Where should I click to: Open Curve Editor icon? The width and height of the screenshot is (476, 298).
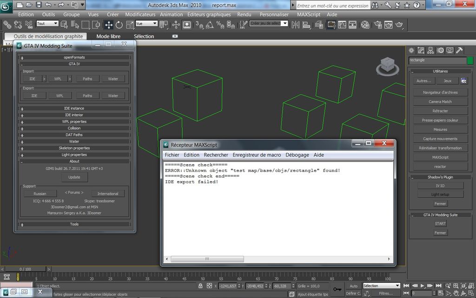pyautogui.click(x=342, y=25)
